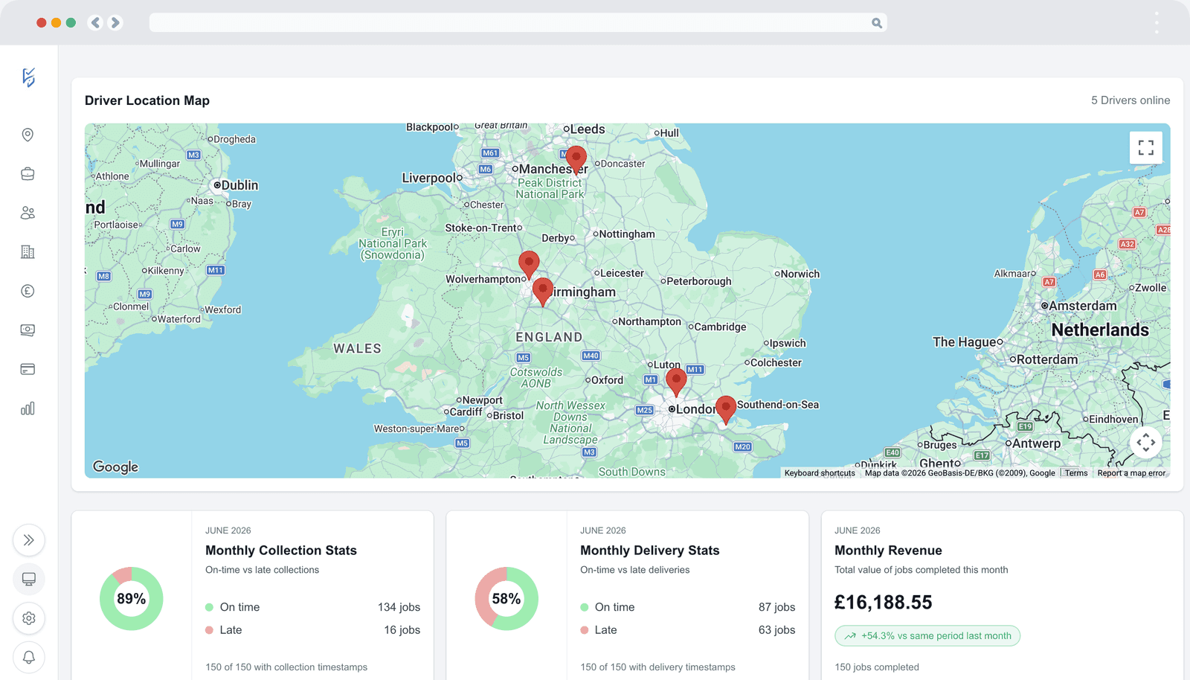Click the Dublin label on the map

click(239, 185)
